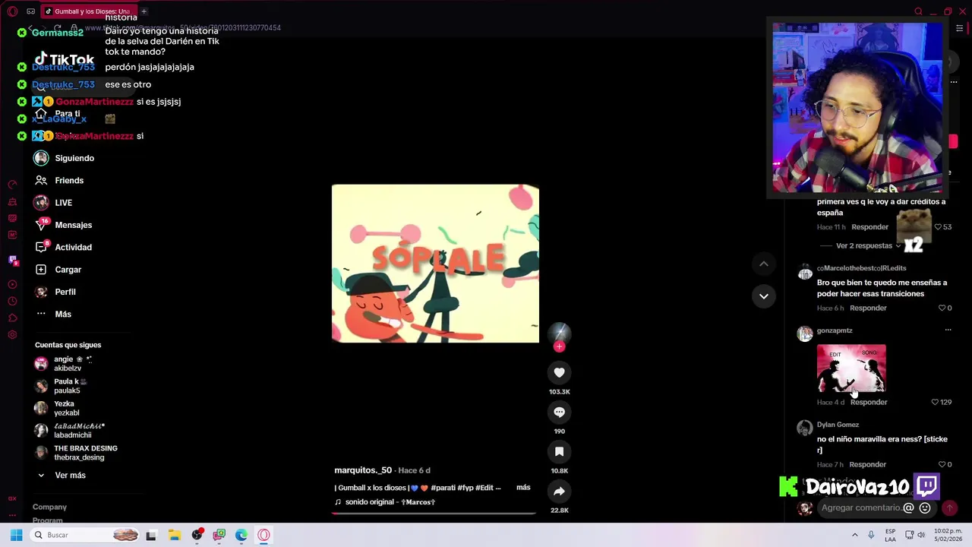
Task: Click the Windows taskbar Buscar search box
Action: tap(85, 535)
